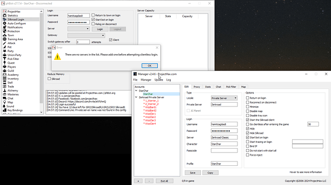The height and width of the screenshot is (185, 331).
Task: Open the Server dropdown in phBot Login
Action: coord(79,29)
